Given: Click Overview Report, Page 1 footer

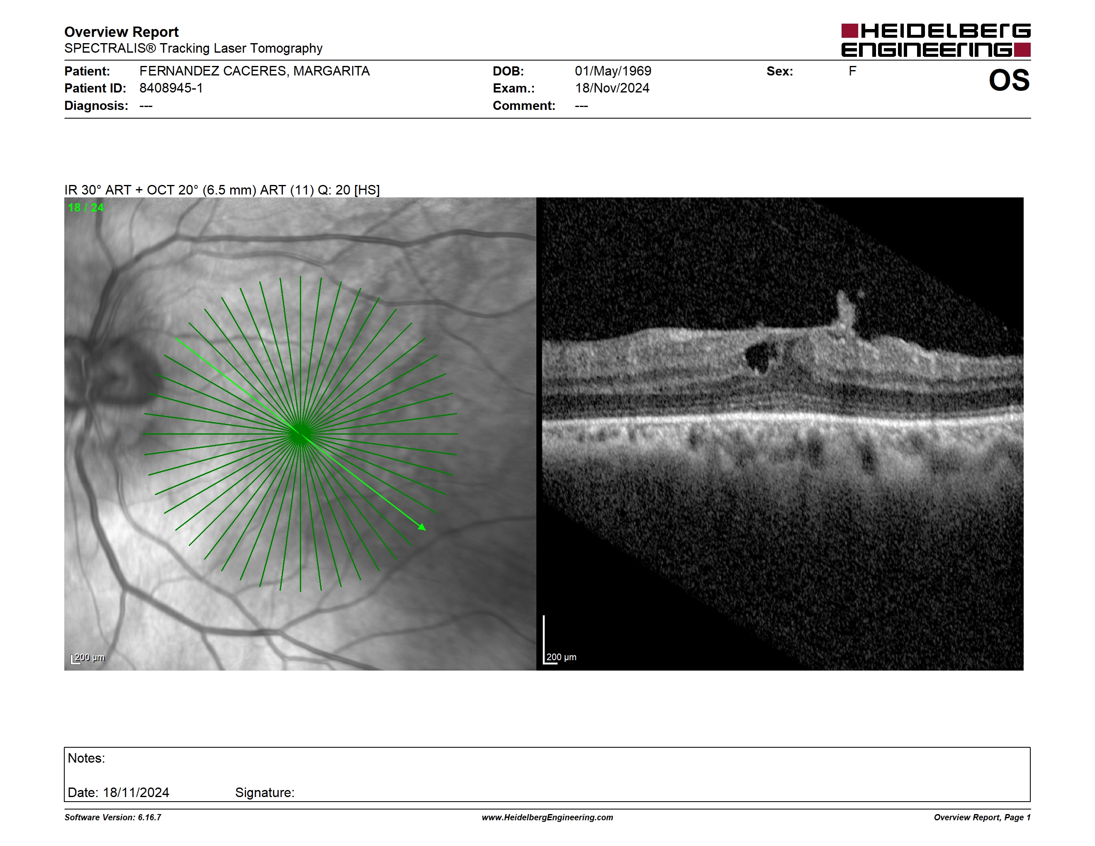Looking at the screenshot, I should [x=982, y=817].
